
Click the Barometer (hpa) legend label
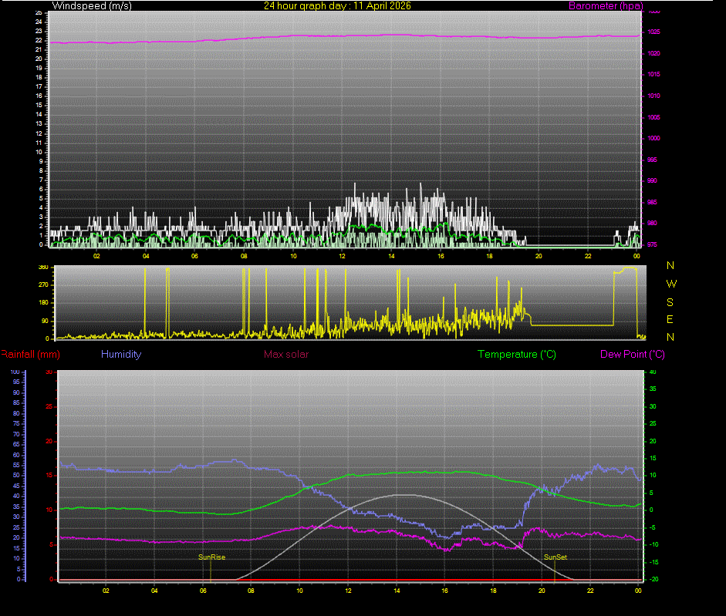click(x=606, y=5)
